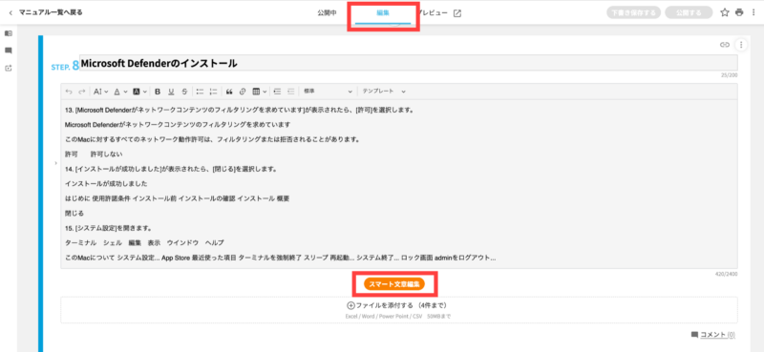This screenshot has height=352, width=764.
Task: Click the text インストールが成功しました
Action: (x=106, y=183)
